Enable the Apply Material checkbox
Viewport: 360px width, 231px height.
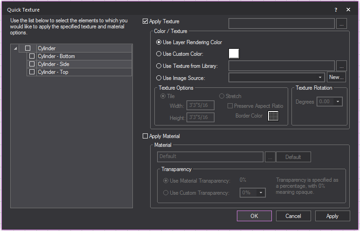pos(145,136)
